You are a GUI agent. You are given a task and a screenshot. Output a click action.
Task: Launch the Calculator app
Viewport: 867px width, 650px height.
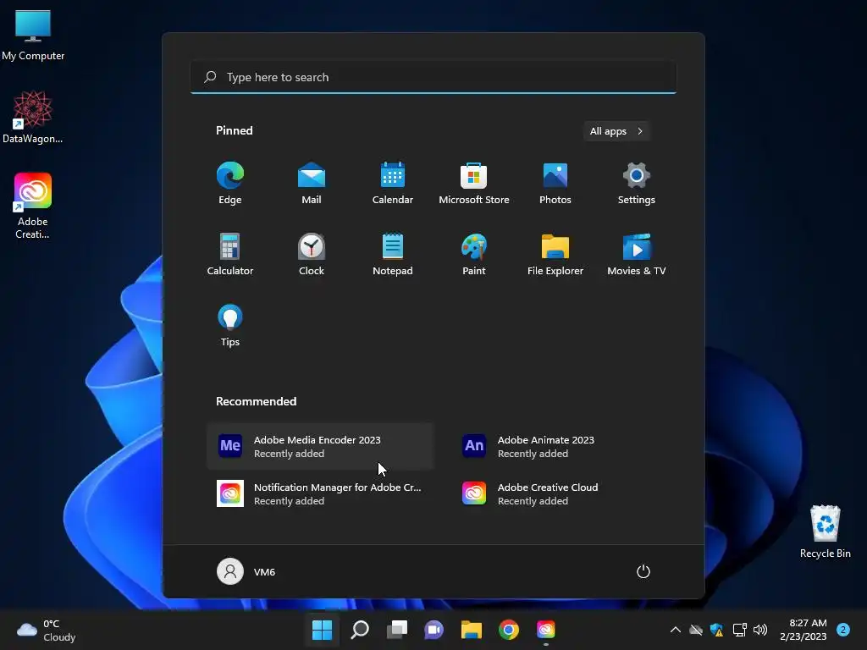pos(230,254)
